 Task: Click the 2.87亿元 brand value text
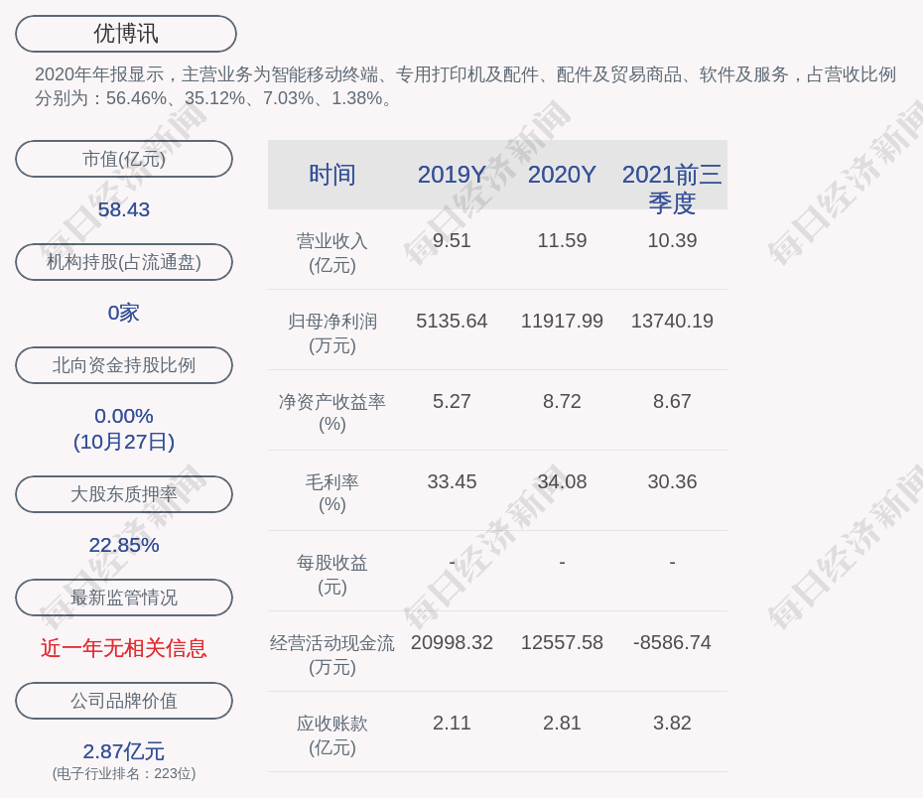click(x=124, y=751)
